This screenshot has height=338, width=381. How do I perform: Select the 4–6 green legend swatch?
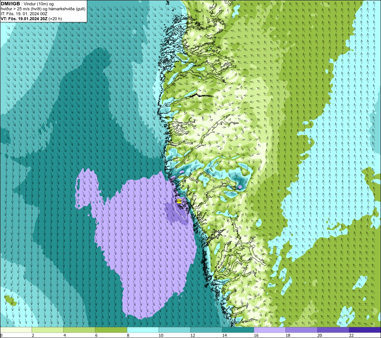80,330
